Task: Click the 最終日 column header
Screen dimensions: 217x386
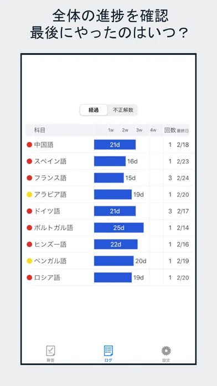Action: 183,131
